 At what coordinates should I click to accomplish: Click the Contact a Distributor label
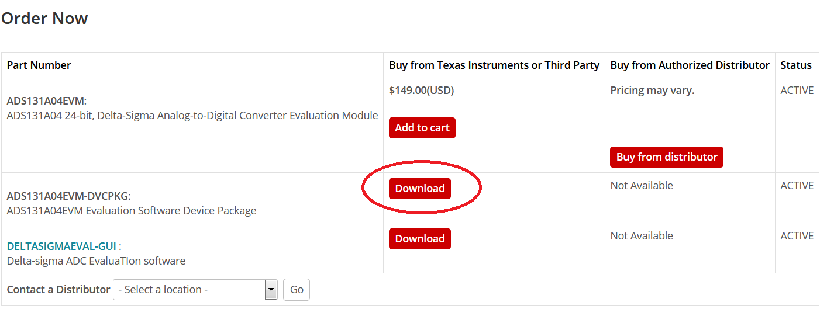[58, 290]
